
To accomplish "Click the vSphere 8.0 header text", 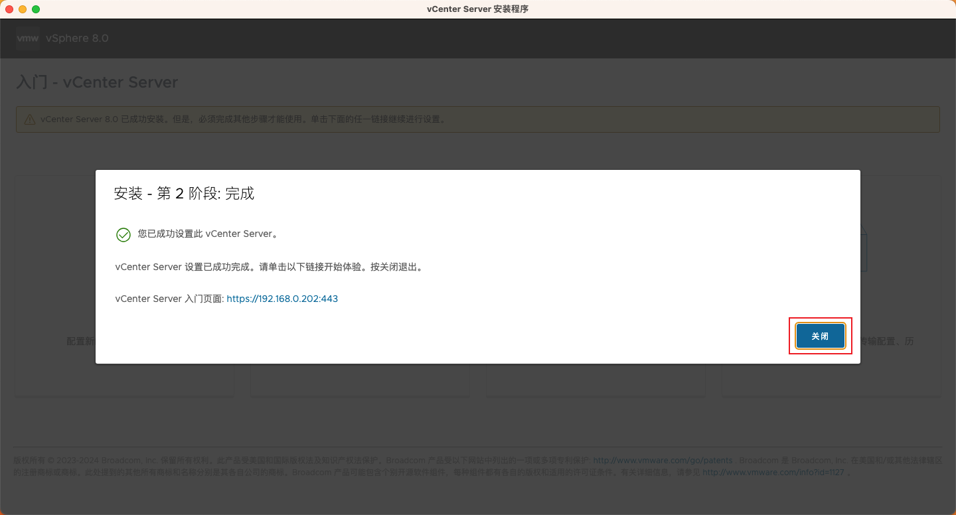I will click(77, 38).
